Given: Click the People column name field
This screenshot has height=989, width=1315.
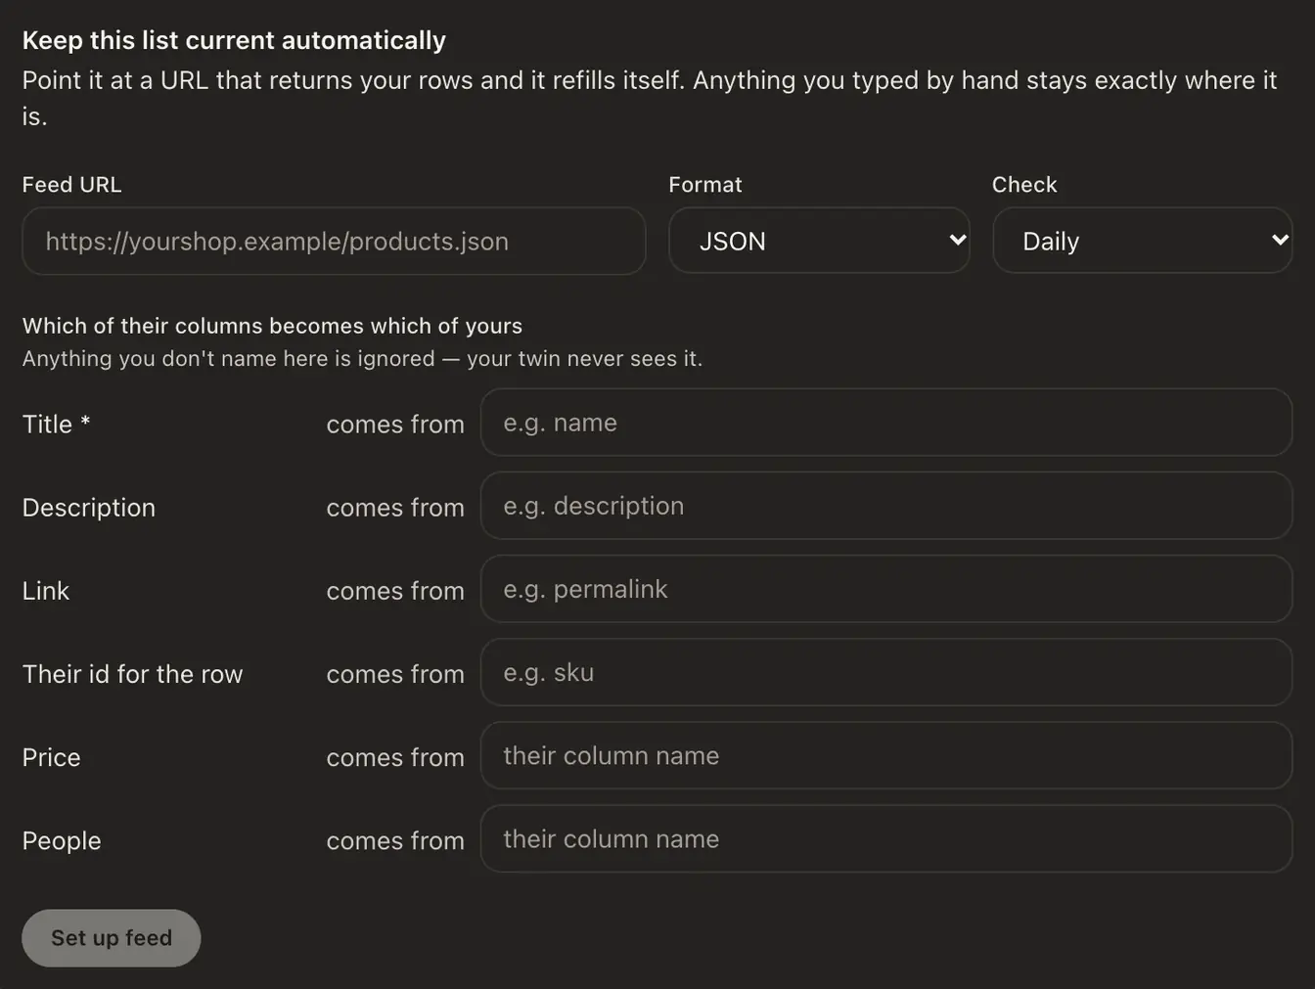Looking at the screenshot, I should tap(886, 838).
